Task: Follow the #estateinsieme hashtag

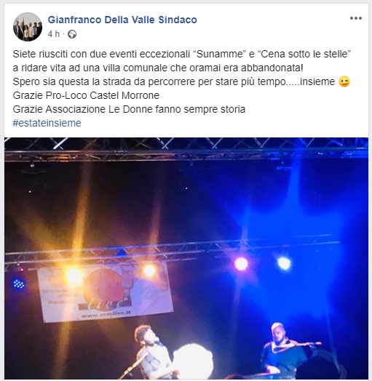Action: pos(47,123)
